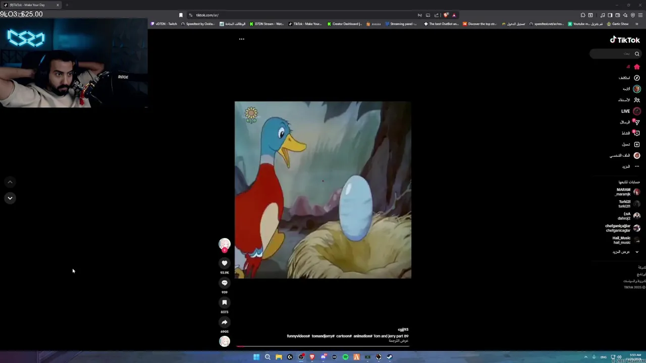Share the video with the arrow icon

[x=225, y=322]
